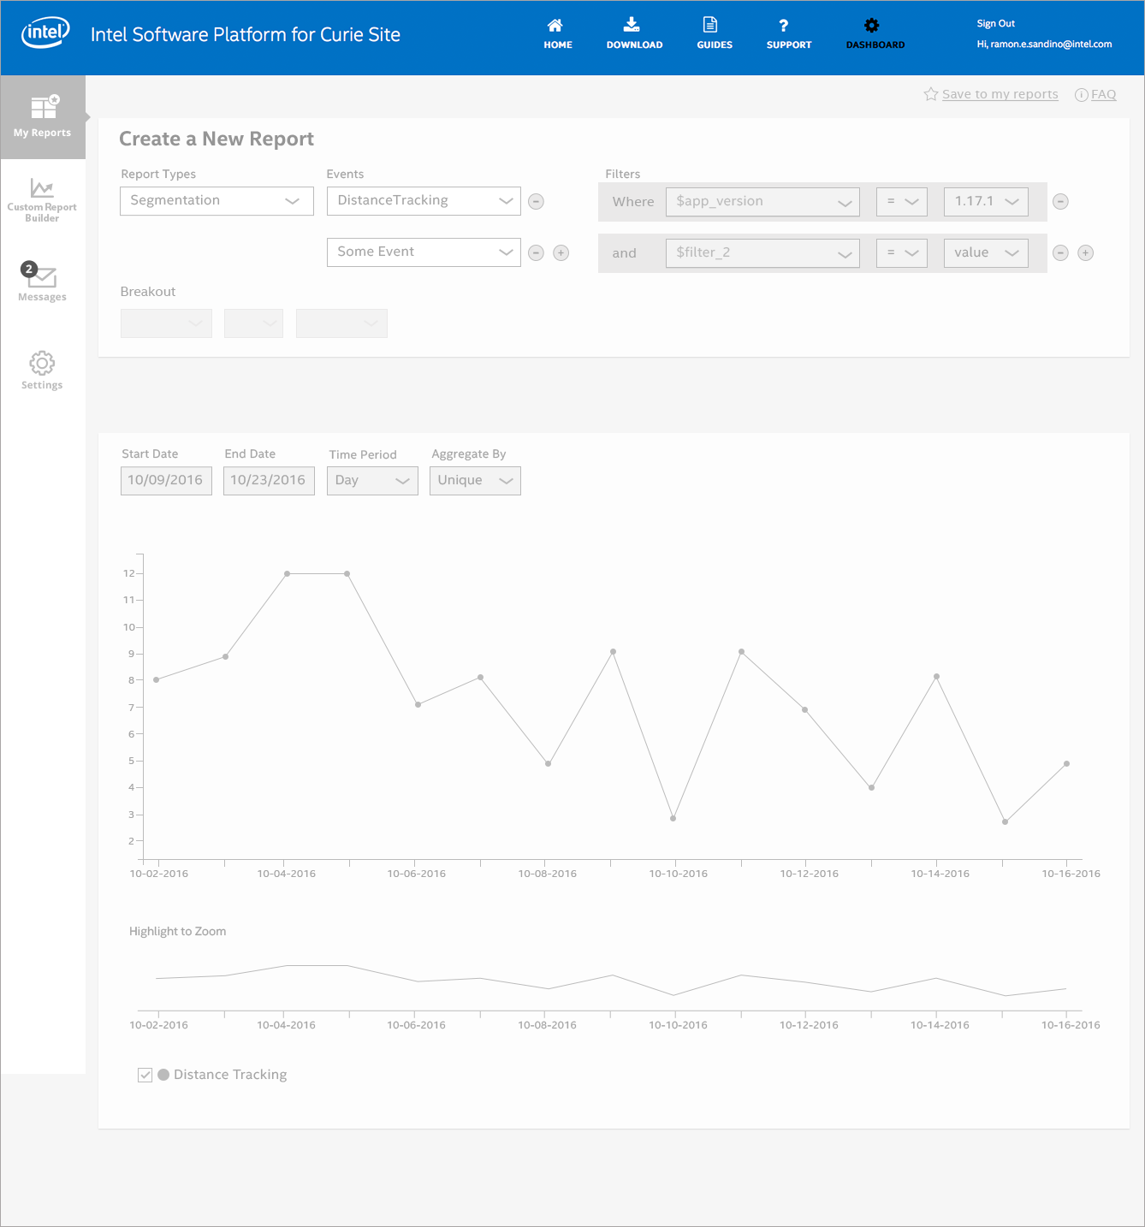The width and height of the screenshot is (1145, 1227).
Task: Open the Guides section
Action: point(715,34)
